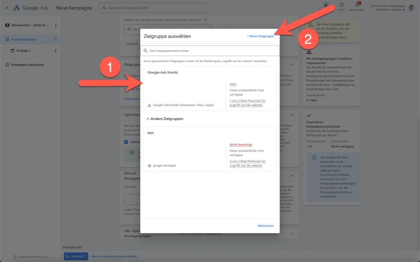Viewport: 420px width, 262px height.
Task: Expand the URL-Optionen Anzeigengruppe chevron
Action: point(292,233)
